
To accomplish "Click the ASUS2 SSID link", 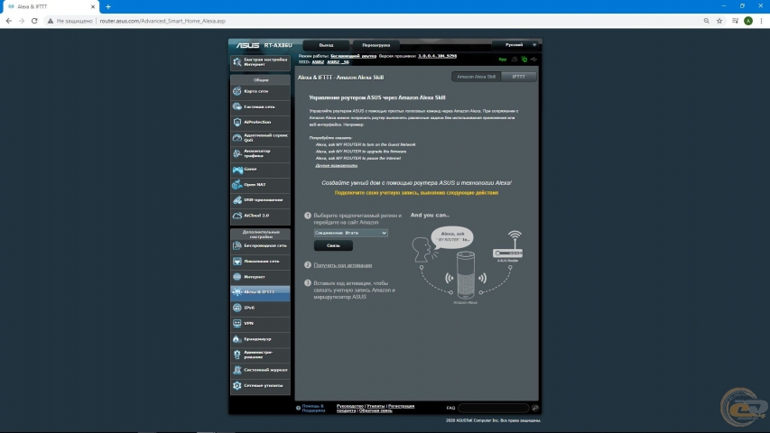I will pyautogui.click(x=318, y=62).
